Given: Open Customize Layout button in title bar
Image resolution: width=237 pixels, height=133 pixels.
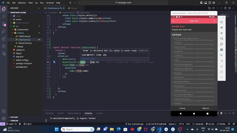Looking at the screenshot, I should [214, 3].
